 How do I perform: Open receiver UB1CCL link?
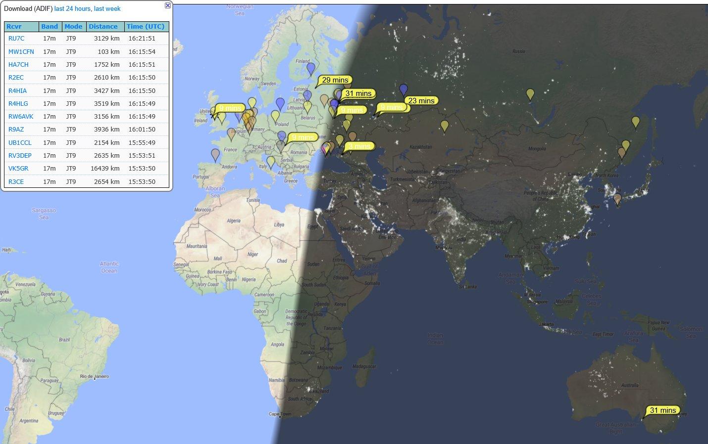(x=20, y=143)
